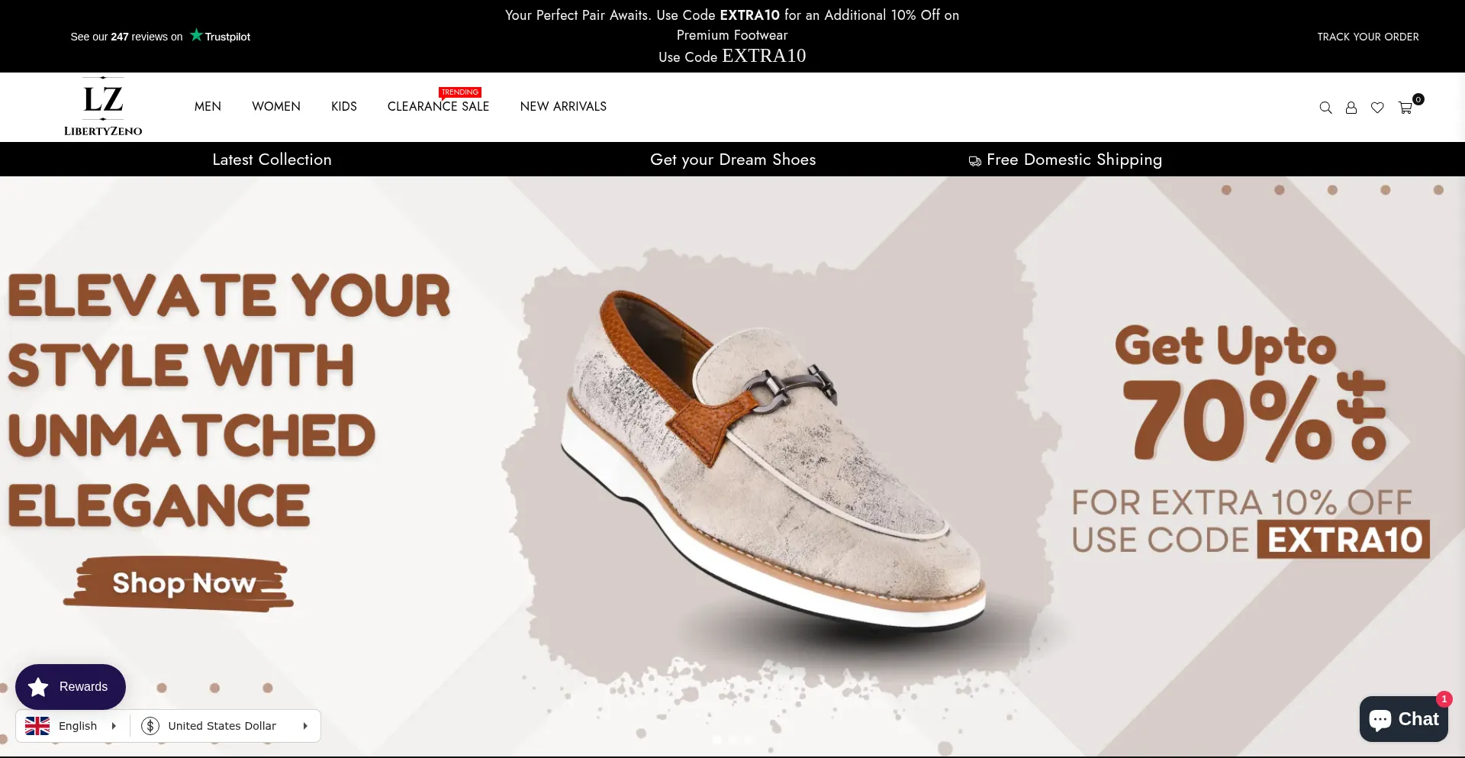
Task: Click the TRACK YOUR ORDER link
Action: [1367, 37]
